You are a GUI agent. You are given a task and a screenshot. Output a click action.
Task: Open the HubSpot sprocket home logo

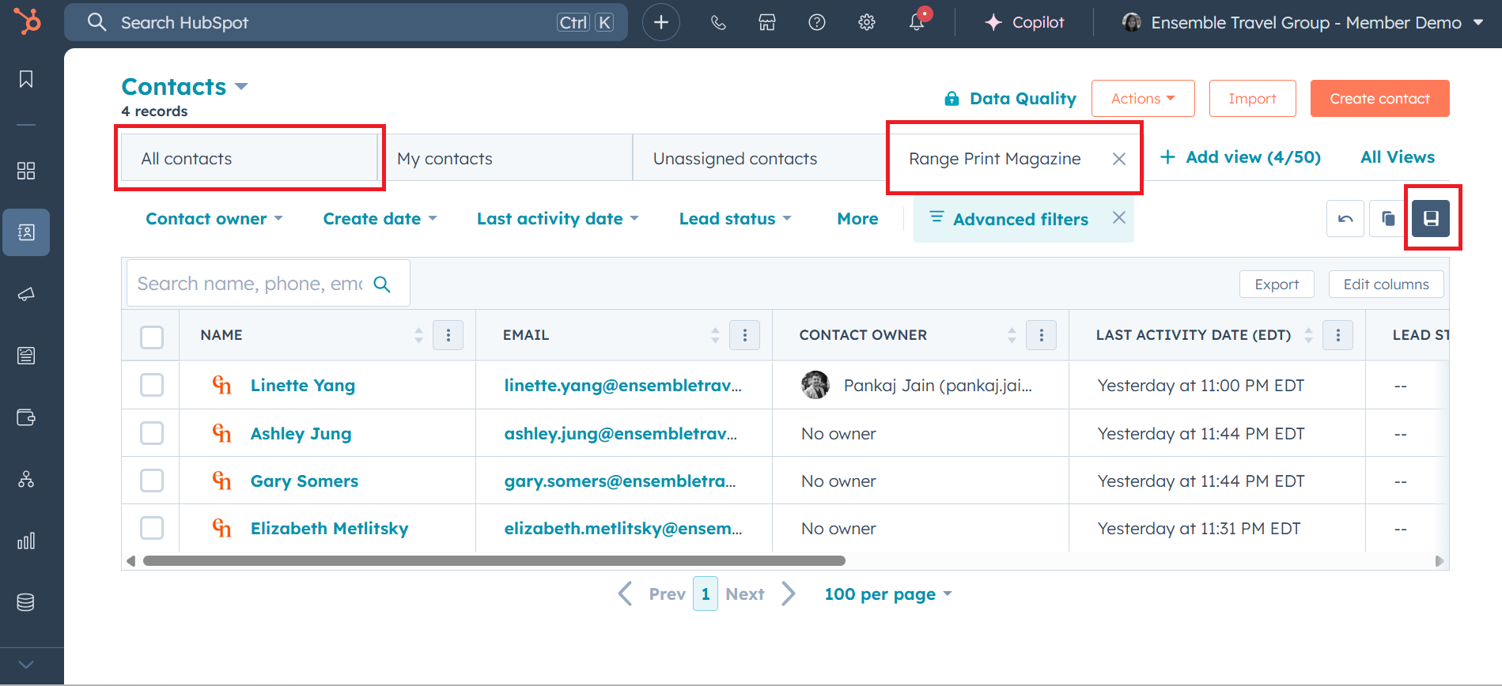tap(28, 21)
